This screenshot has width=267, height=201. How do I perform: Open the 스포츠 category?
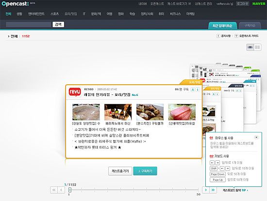coord(54,14)
